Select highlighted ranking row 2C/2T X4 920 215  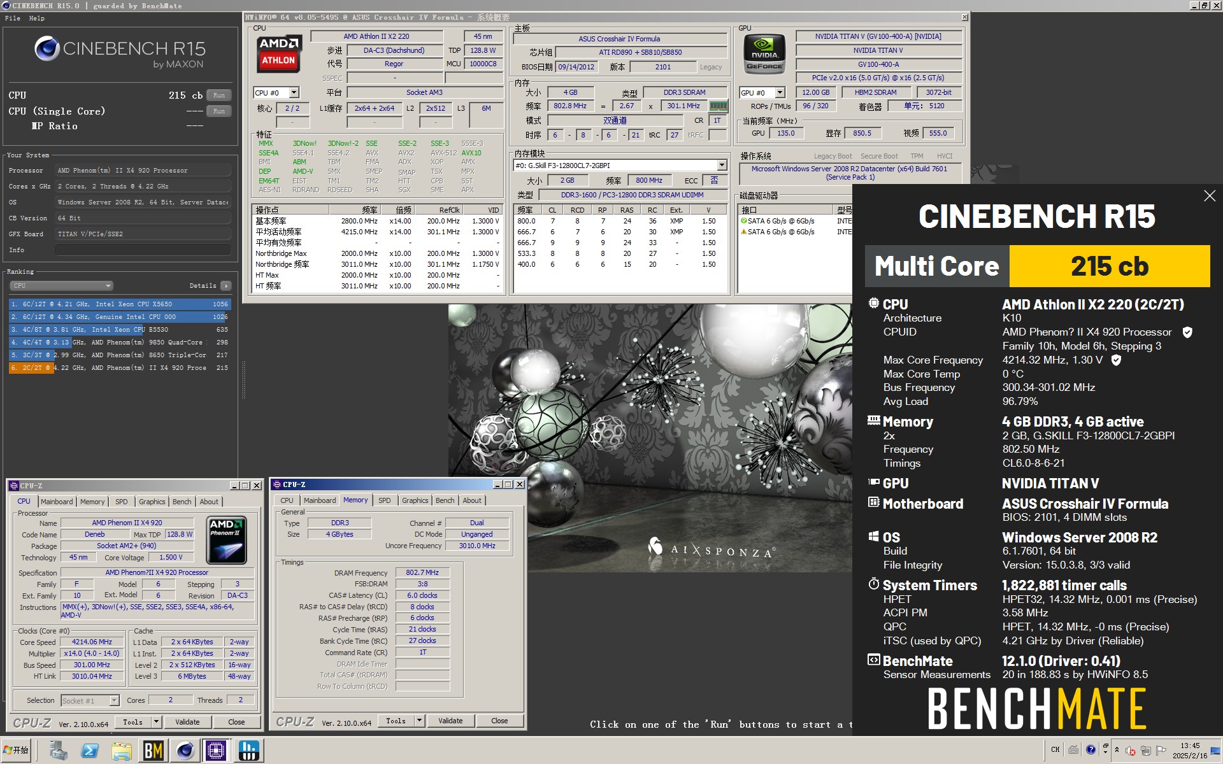(x=120, y=368)
